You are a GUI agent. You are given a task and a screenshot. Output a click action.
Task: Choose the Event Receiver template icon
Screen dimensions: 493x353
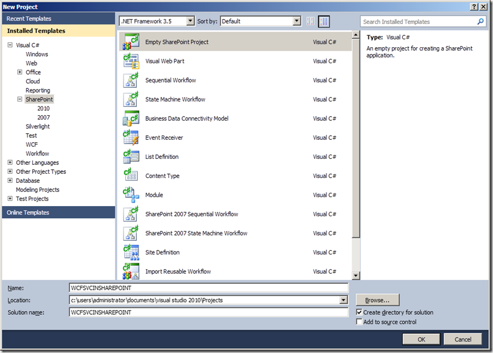coord(131,137)
